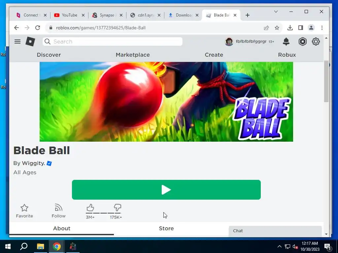Open the taskbar clock and date

310,246
